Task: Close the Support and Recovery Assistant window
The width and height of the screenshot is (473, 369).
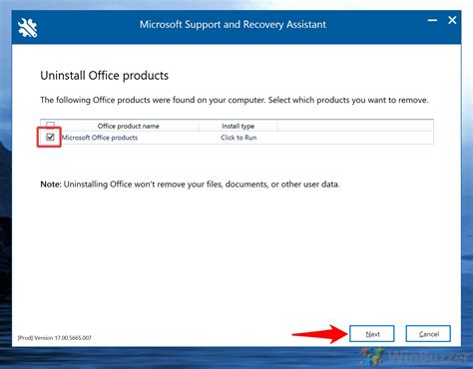Action: tap(452, 21)
